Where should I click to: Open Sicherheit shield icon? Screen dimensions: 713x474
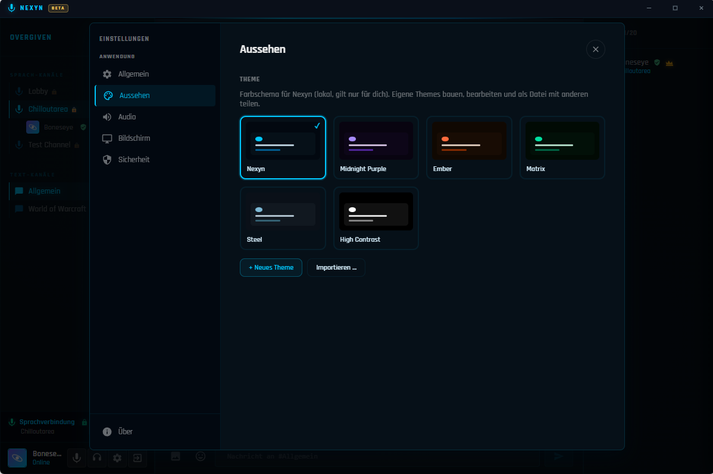(107, 159)
